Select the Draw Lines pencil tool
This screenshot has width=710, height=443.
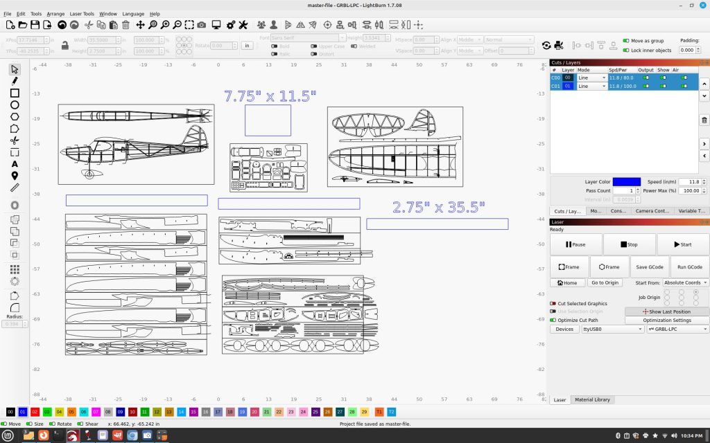click(15, 81)
